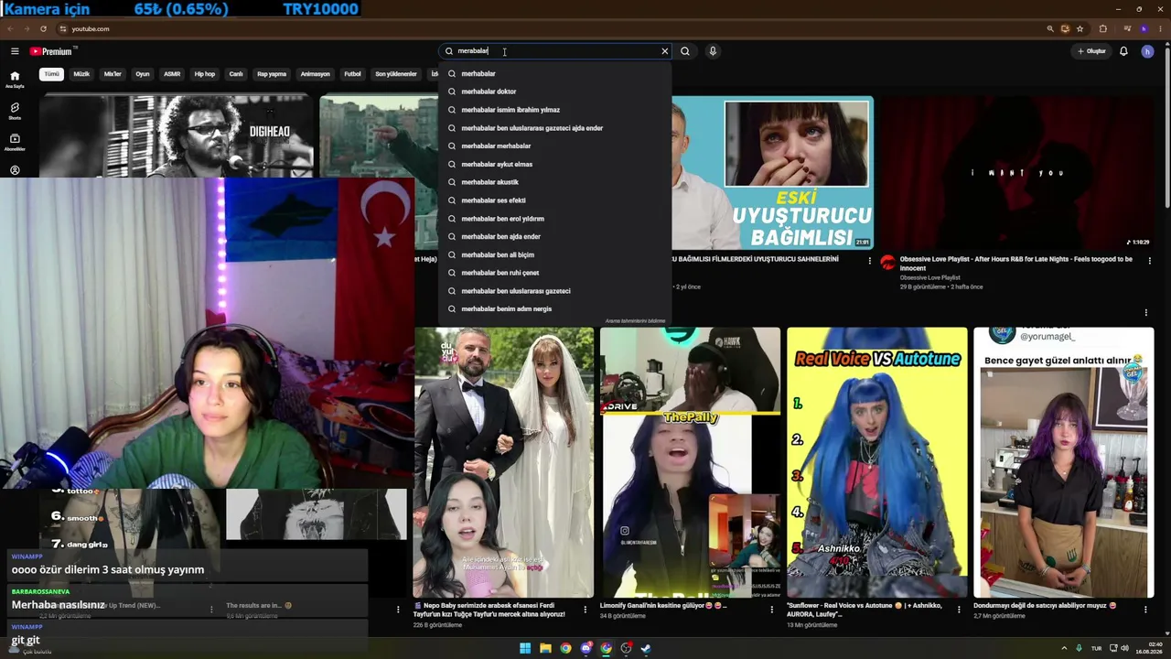This screenshot has width=1171, height=659.
Task: Select the Son yüklenenler filter chip
Action: pos(396,74)
